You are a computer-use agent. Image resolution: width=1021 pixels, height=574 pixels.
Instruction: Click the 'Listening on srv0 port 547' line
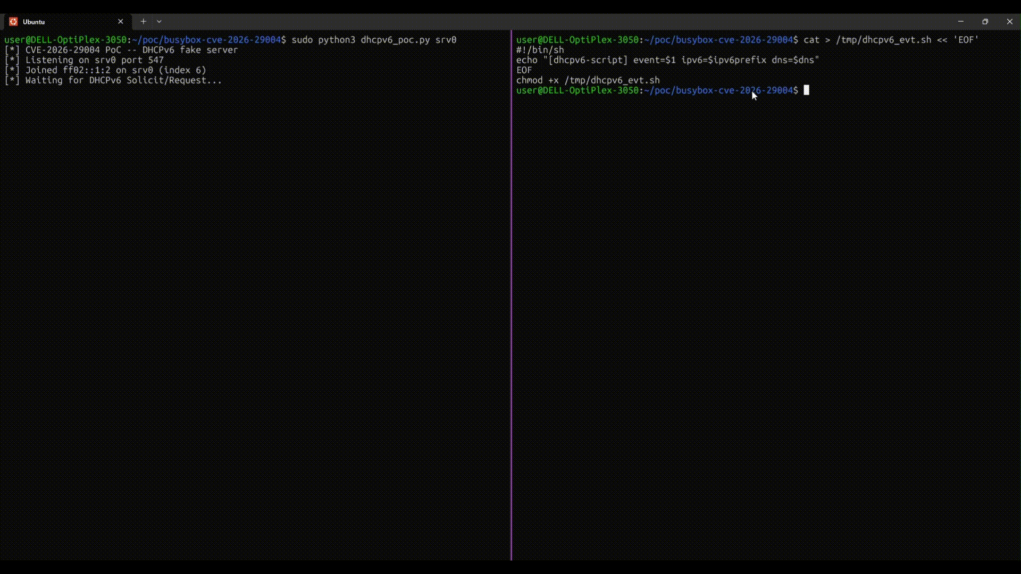point(94,60)
